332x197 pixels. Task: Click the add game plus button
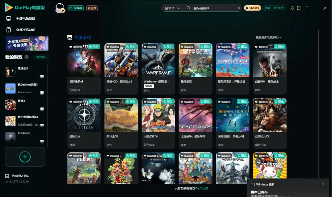tap(25, 157)
